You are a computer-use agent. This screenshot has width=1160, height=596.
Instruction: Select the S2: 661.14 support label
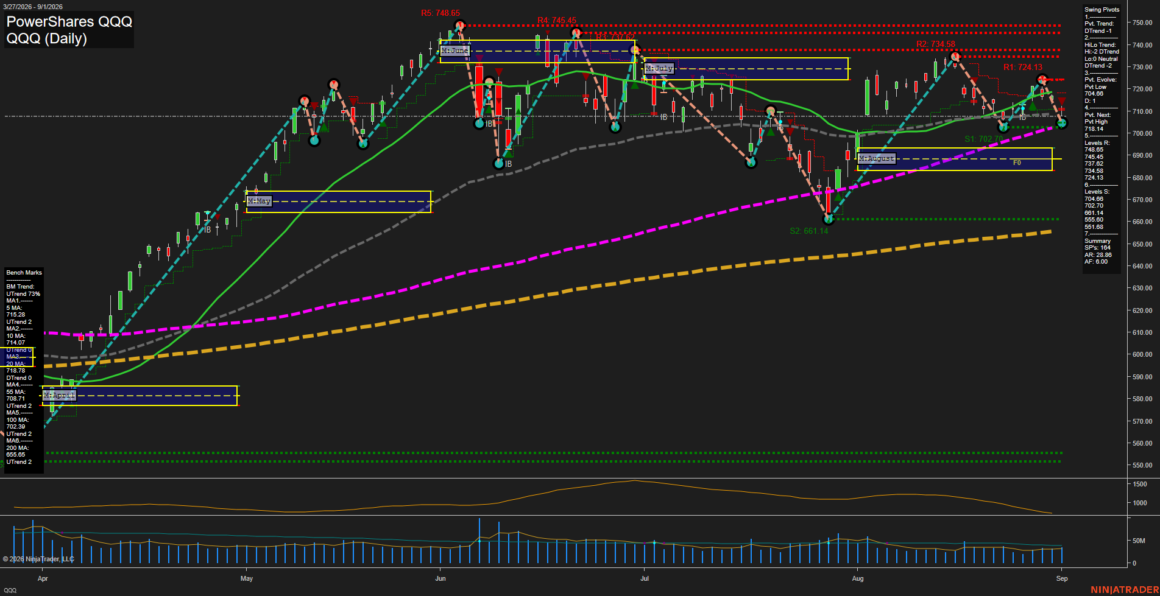click(808, 231)
